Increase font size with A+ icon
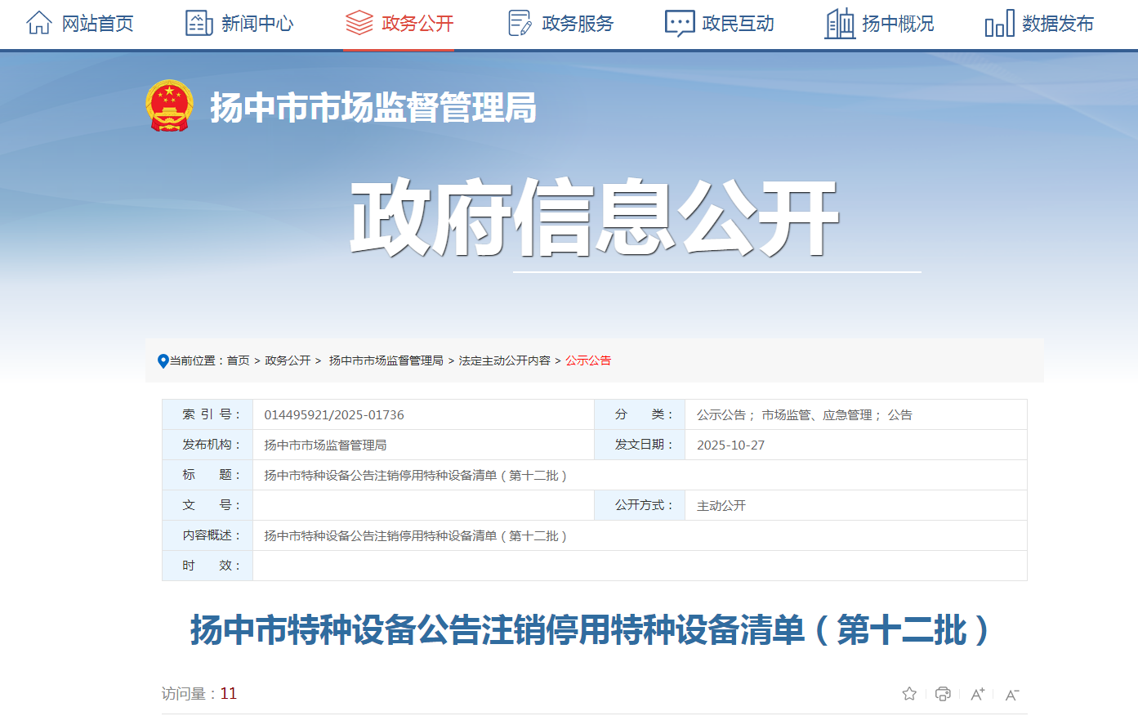The width and height of the screenshot is (1138, 716). (x=977, y=694)
